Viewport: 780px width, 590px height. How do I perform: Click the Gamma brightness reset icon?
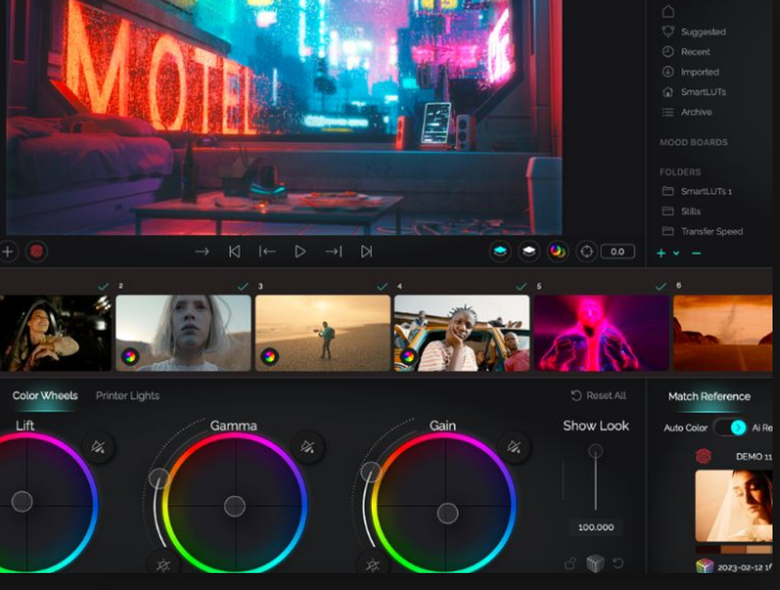click(163, 566)
